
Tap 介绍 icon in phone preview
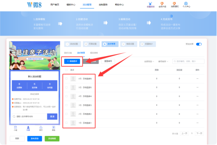click(x=16, y=127)
